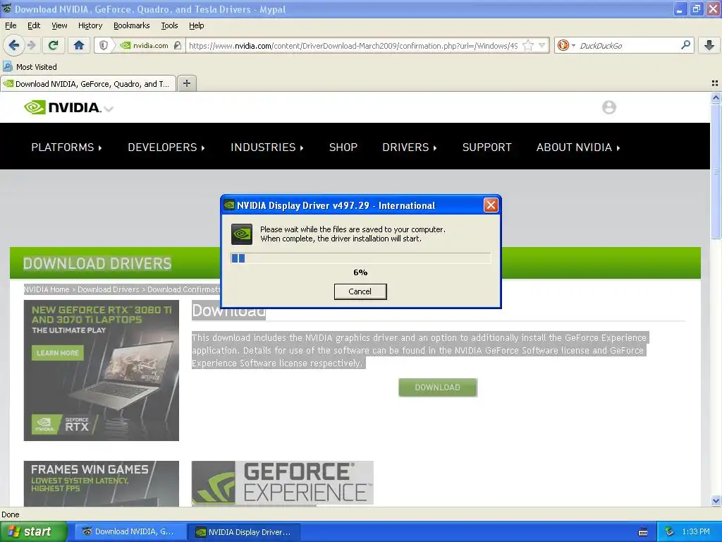The width and height of the screenshot is (722, 542).
Task: Click the NVIDIA logo
Action: click(x=62, y=107)
